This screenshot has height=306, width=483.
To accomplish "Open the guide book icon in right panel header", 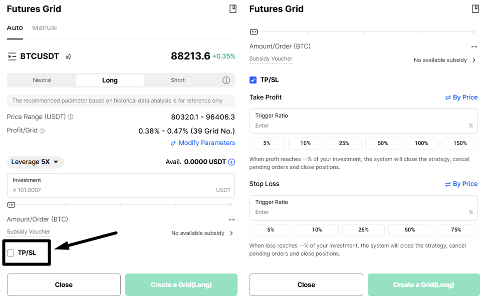I will (x=475, y=9).
